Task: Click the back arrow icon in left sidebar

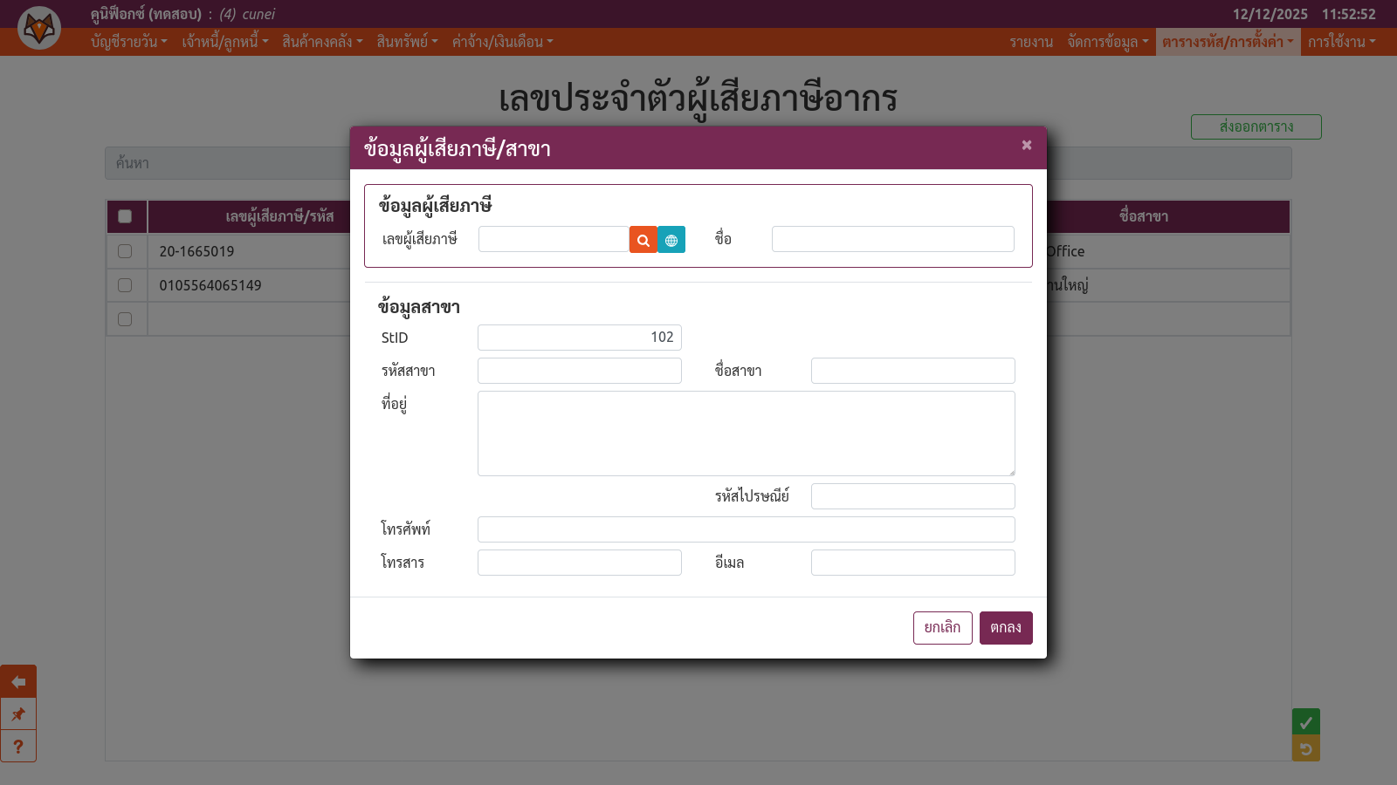Action: pyautogui.click(x=18, y=681)
